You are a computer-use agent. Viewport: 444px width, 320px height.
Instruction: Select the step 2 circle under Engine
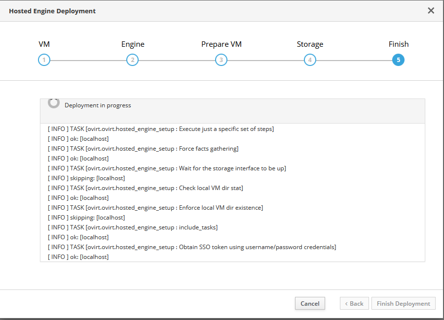[x=132, y=61]
